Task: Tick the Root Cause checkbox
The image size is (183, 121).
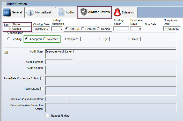Action: coord(42,89)
